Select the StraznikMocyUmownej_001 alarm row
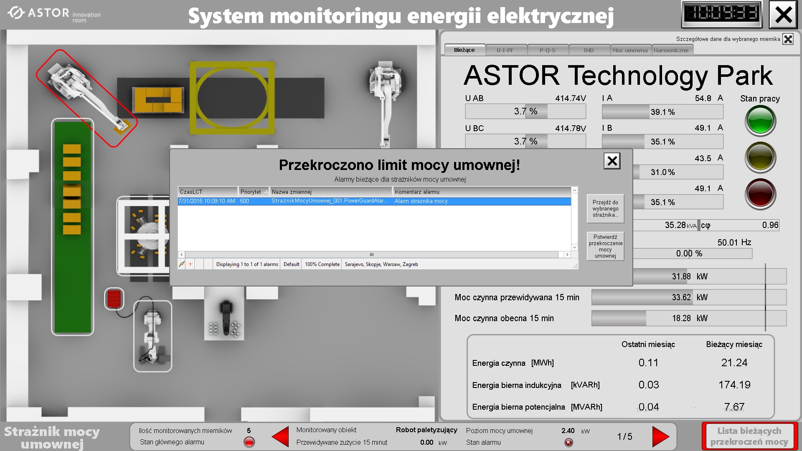The height and width of the screenshot is (451, 802). point(376,201)
